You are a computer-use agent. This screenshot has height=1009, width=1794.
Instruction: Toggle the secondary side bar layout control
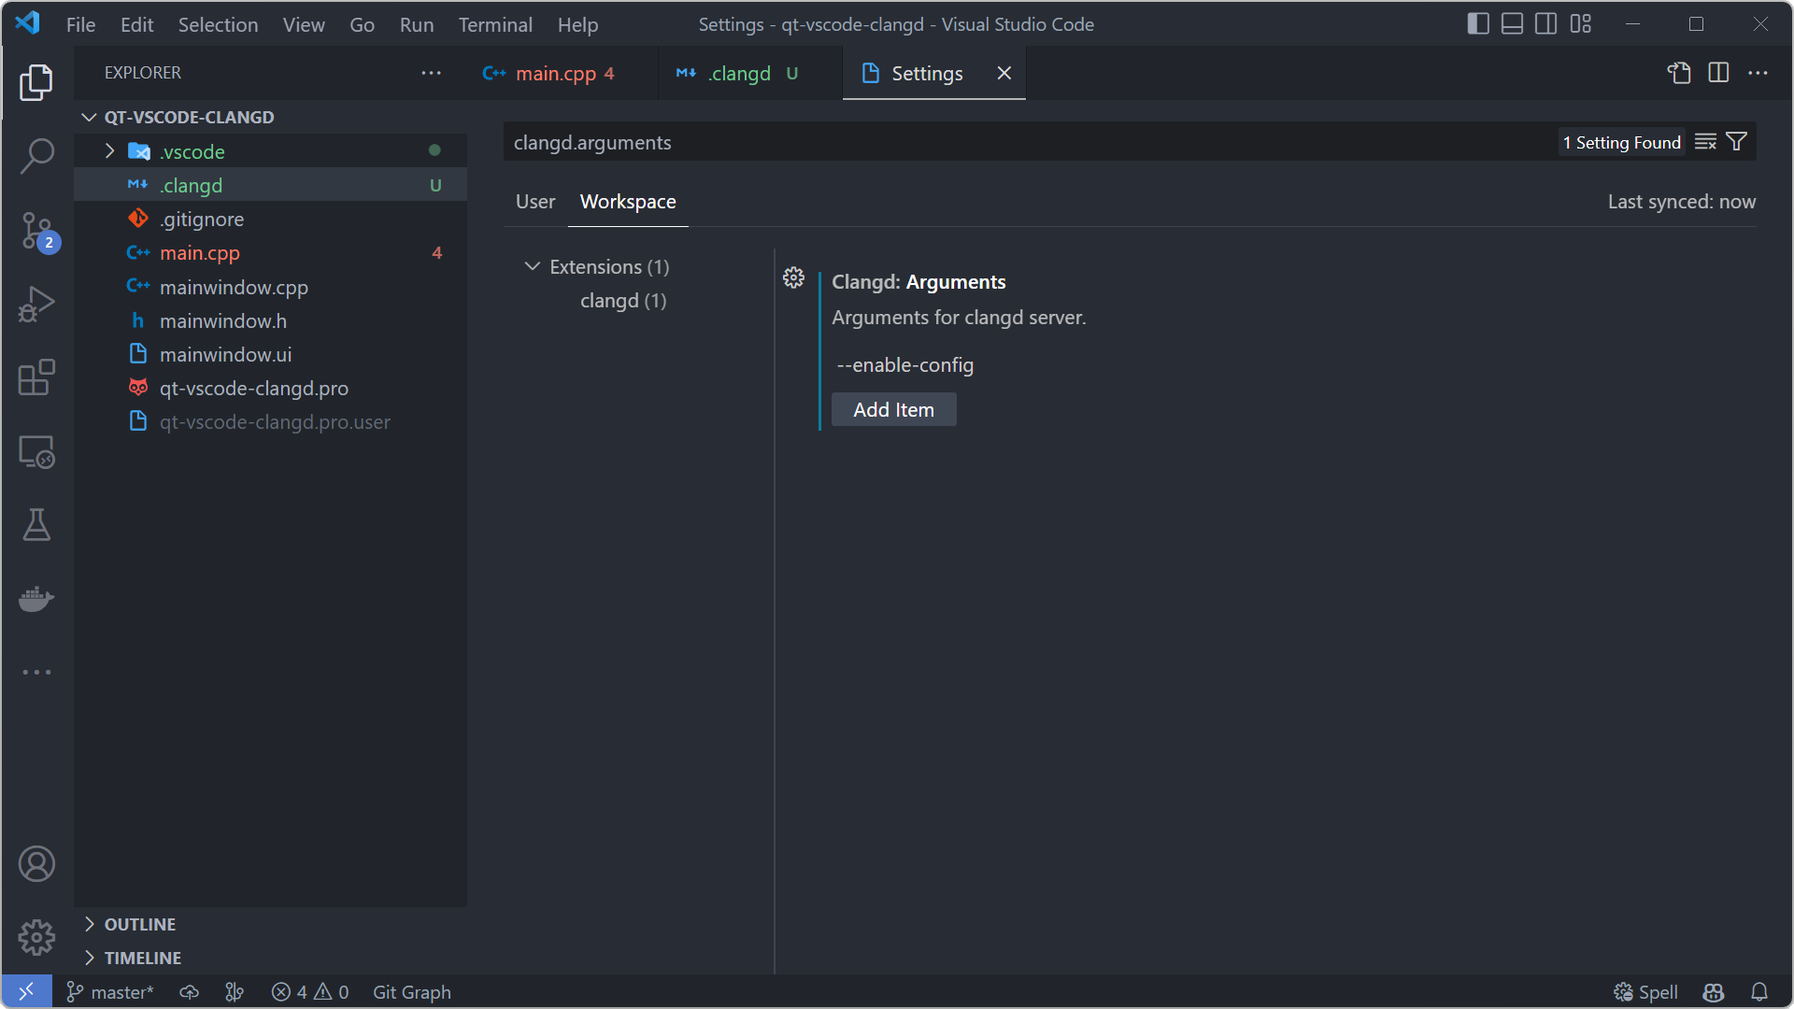point(1546,23)
